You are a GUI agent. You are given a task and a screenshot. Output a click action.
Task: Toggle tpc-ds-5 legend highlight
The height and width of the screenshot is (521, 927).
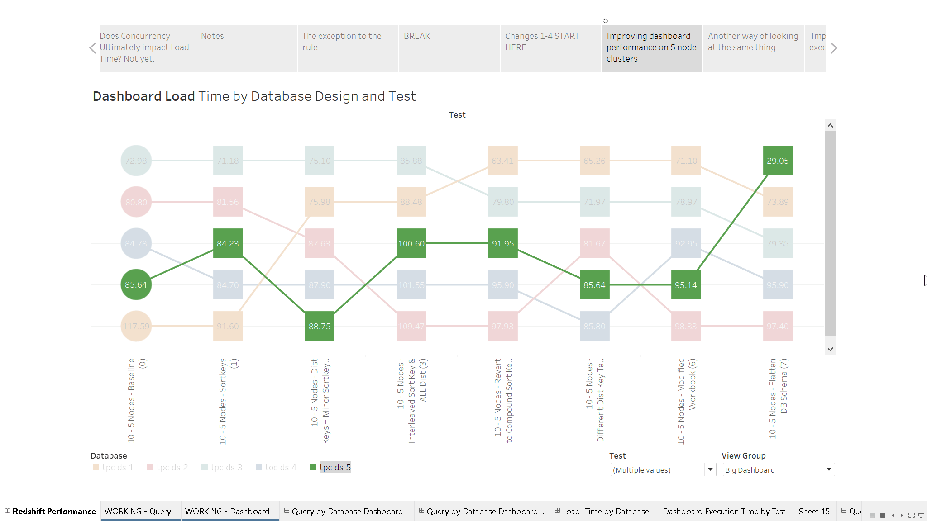coord(334,467)
